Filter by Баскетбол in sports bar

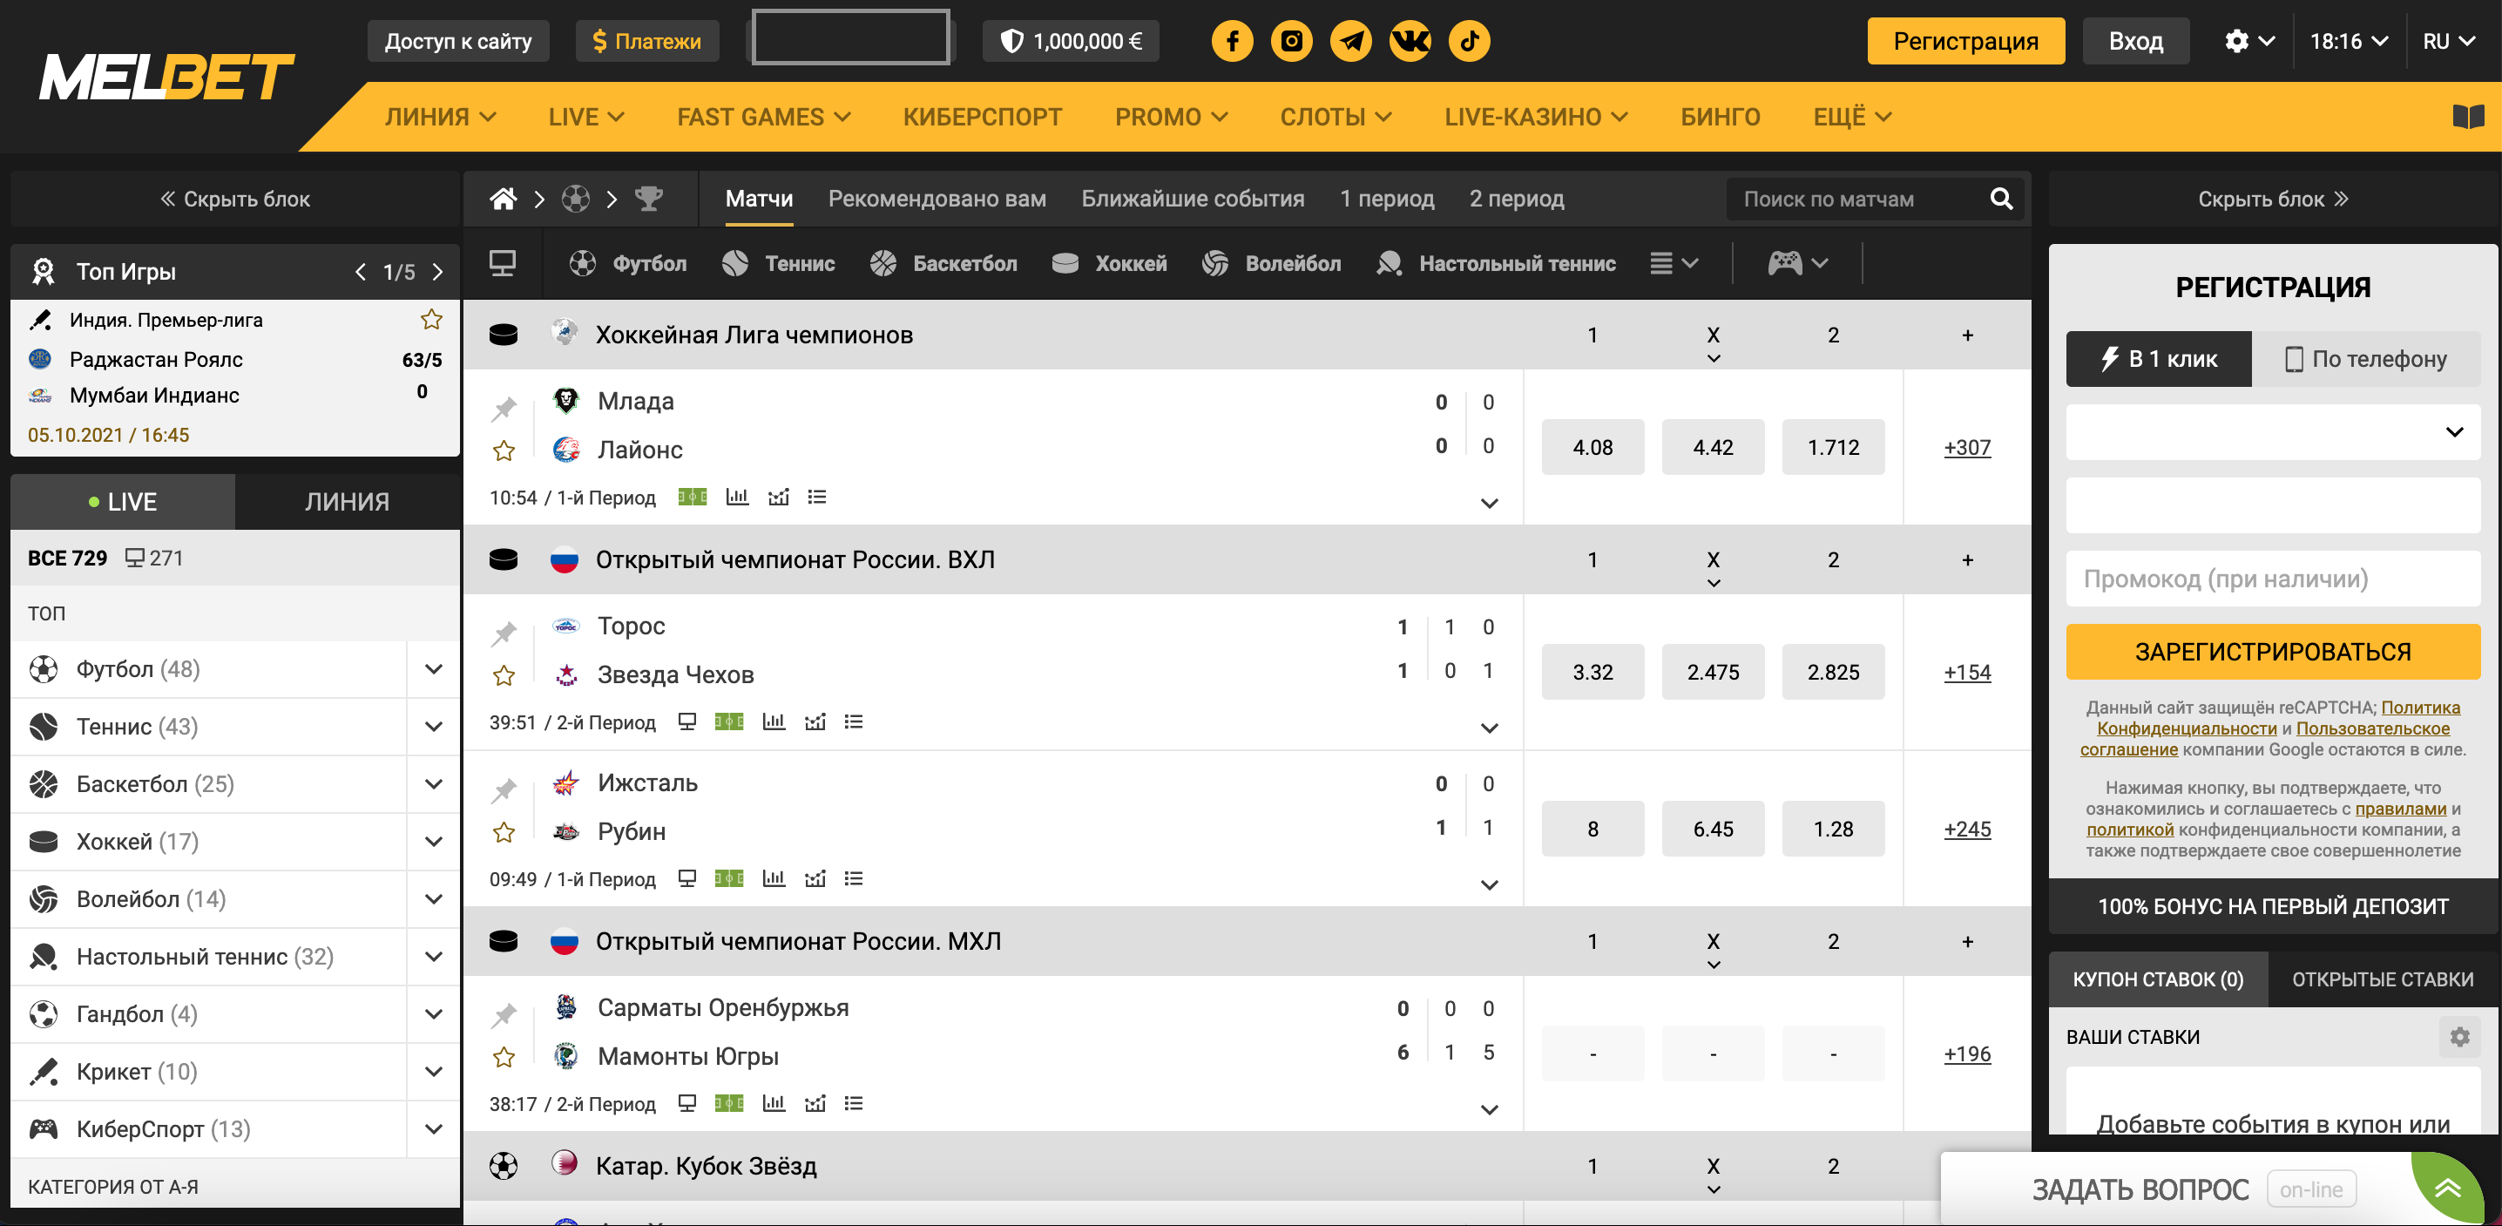tap(943, 263)
